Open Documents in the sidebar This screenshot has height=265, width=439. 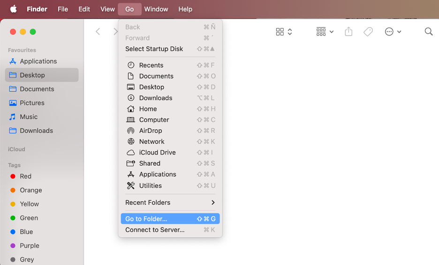point(42,89)
